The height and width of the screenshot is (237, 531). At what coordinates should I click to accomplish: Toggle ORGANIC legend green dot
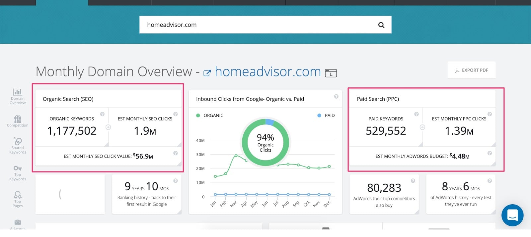point(198,116)
